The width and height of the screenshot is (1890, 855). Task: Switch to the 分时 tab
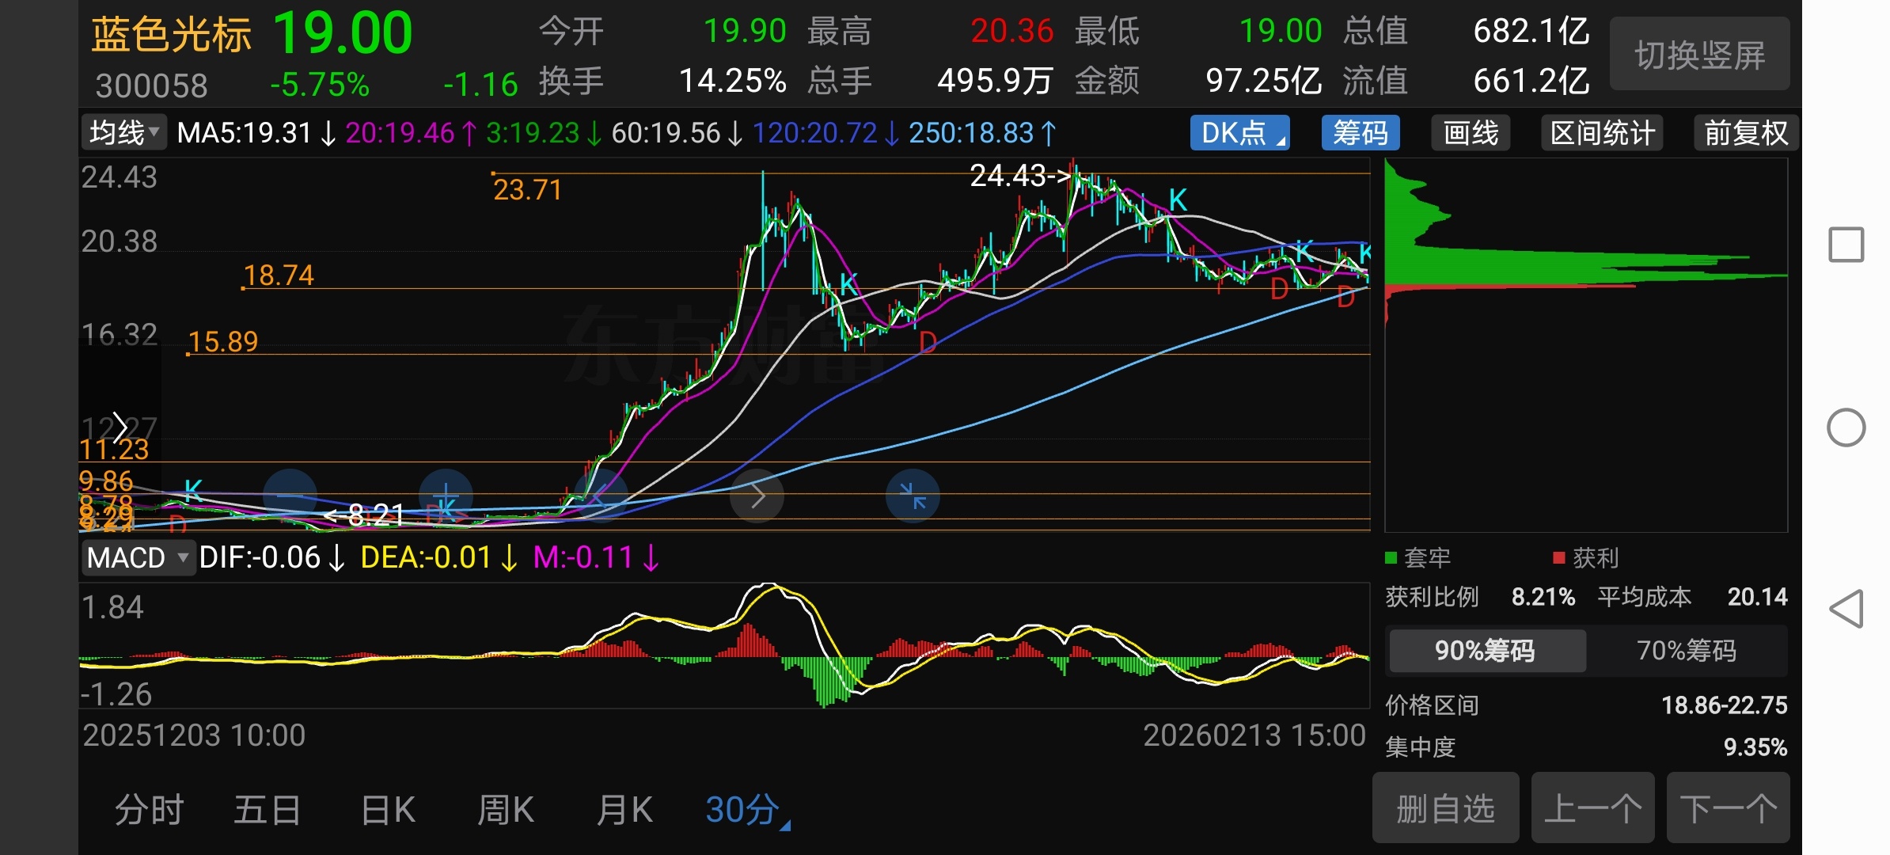coord(149,810)
